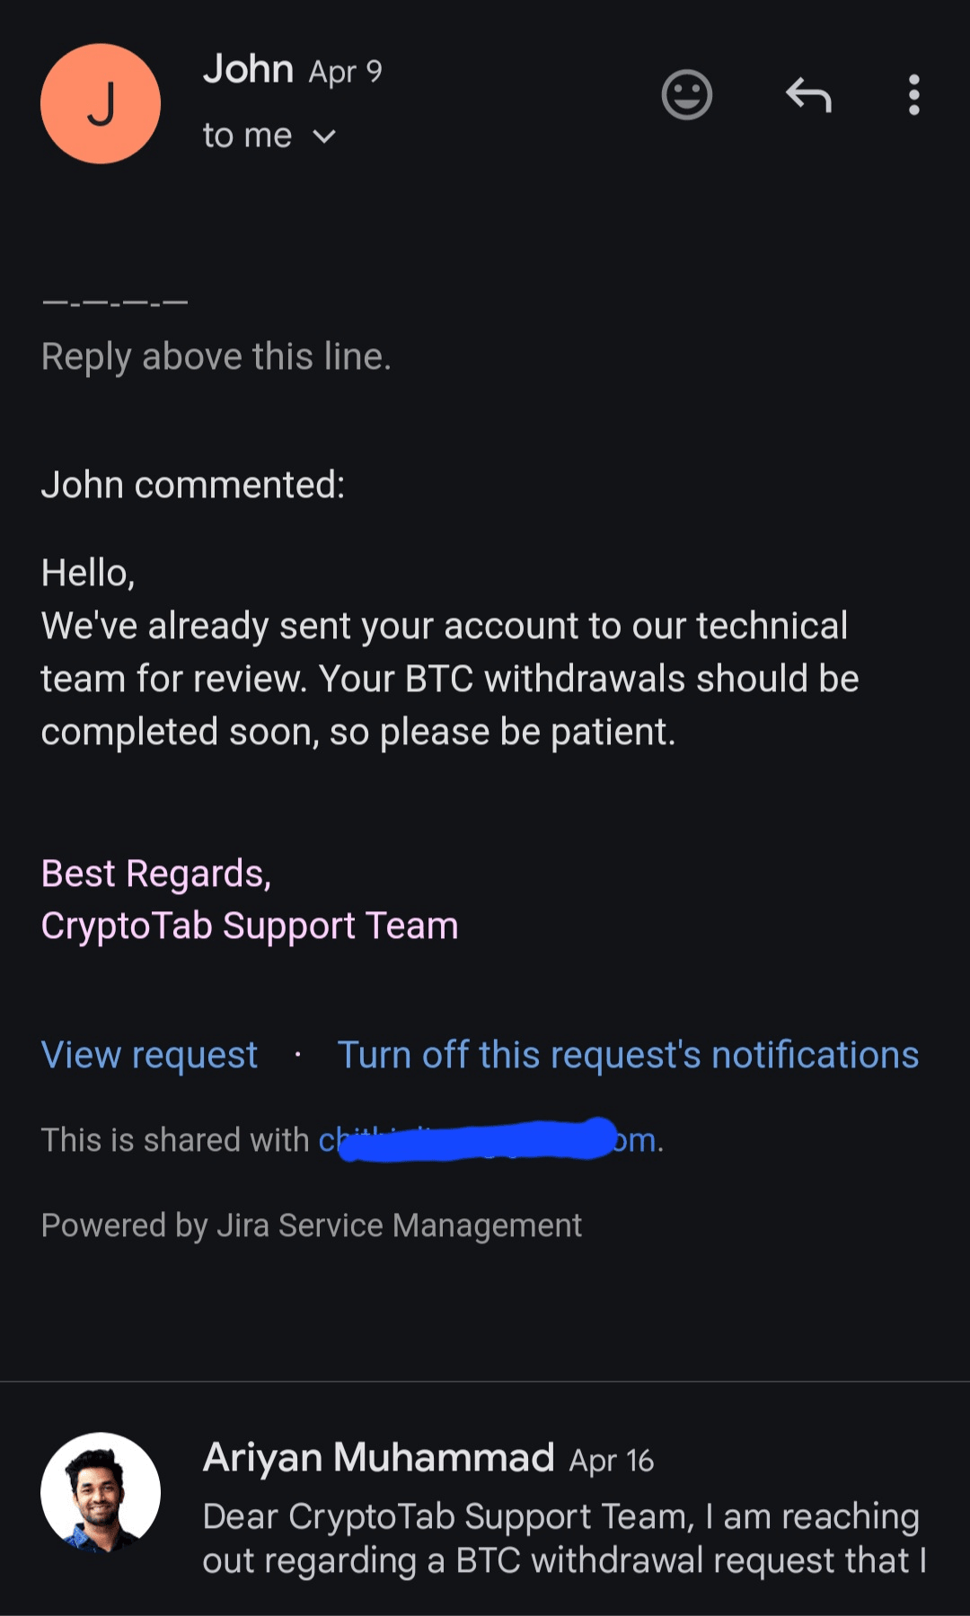Turn off this request's notifications
Viewport: 970px width, 1616px height.
pos(628,1055)
